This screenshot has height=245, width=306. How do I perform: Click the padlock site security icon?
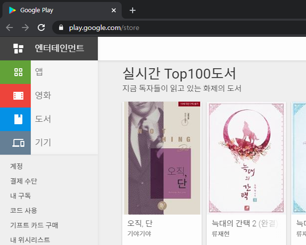[x=61, y=27]
